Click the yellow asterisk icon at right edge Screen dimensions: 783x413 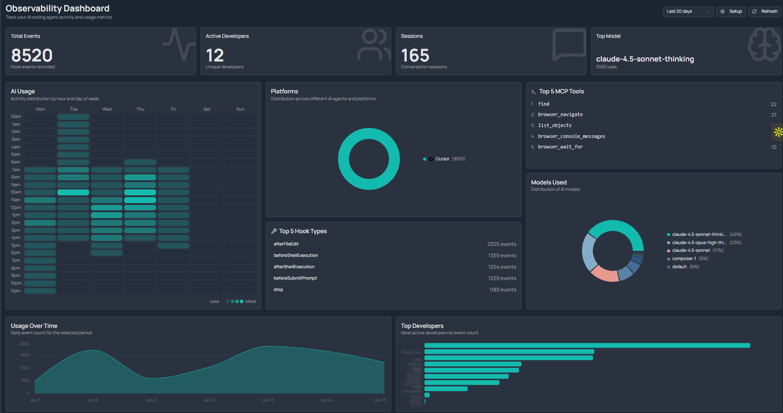[778, 132]
